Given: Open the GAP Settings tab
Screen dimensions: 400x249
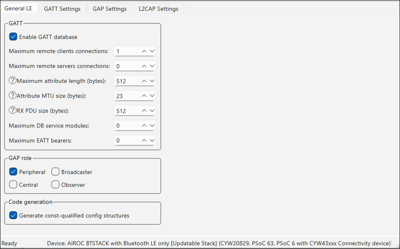Looking at the screenshot, I should point(110,9).
